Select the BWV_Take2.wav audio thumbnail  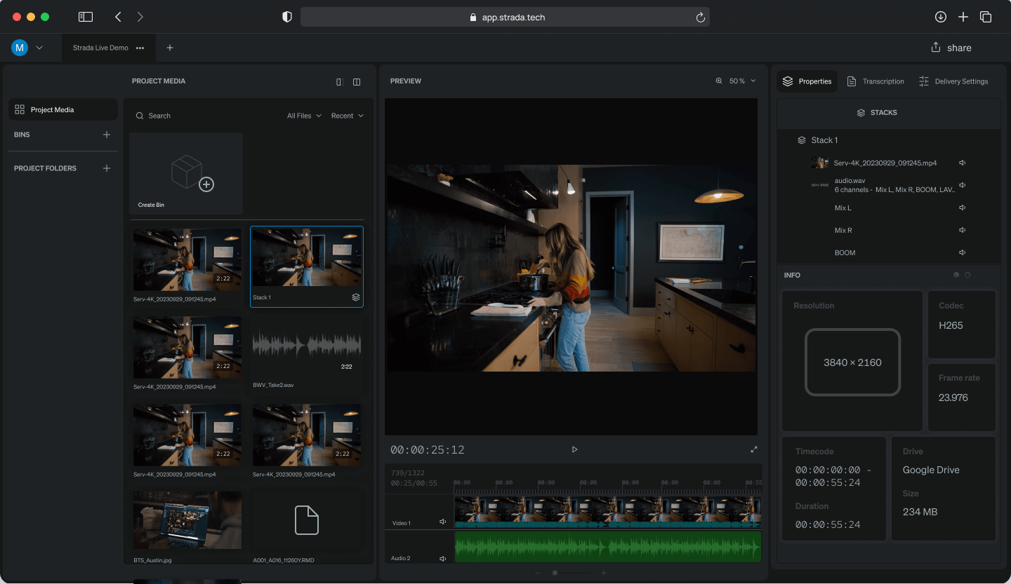click(x=307, y=346)
